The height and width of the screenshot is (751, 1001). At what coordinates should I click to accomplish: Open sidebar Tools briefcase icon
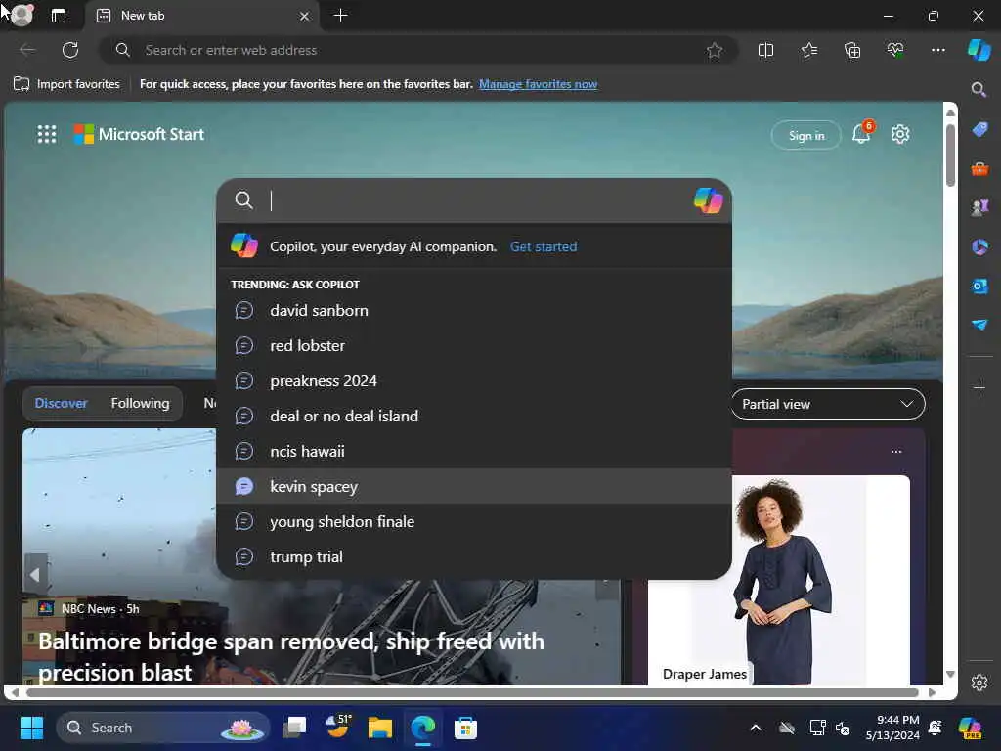tap(979, 168)
